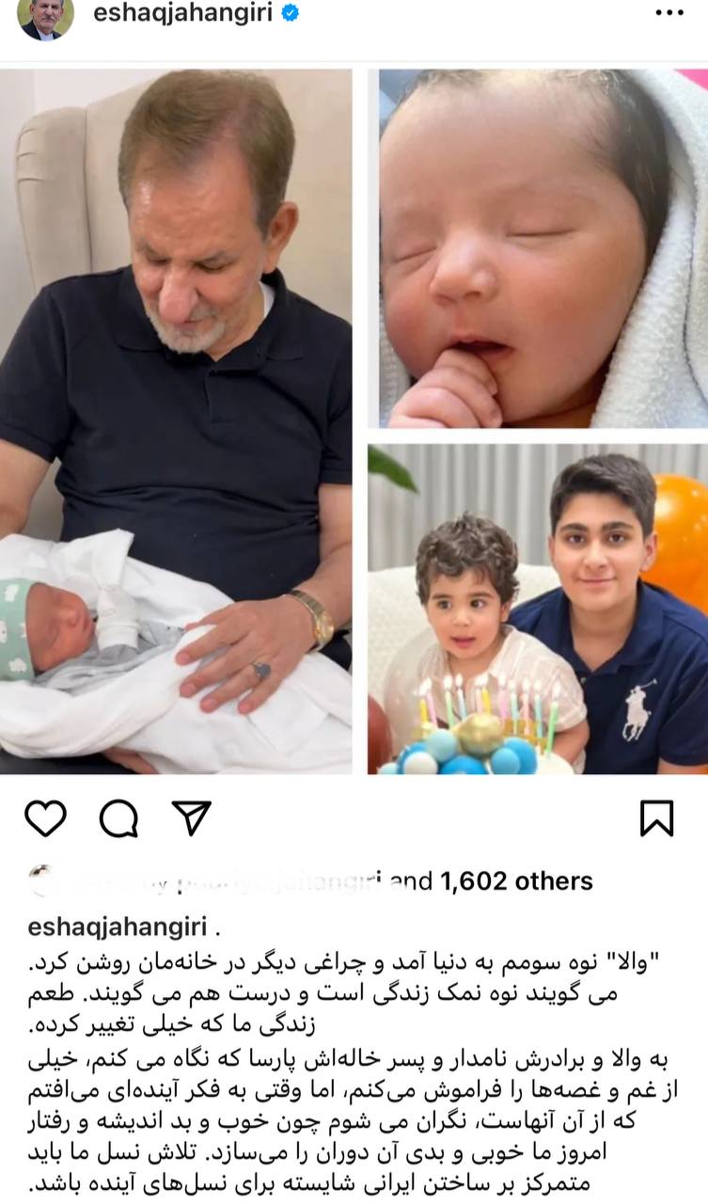Save post with bookmark icon
This screenshot has height=1204, width=708.
pyautogui.click(x=656, y=818)
